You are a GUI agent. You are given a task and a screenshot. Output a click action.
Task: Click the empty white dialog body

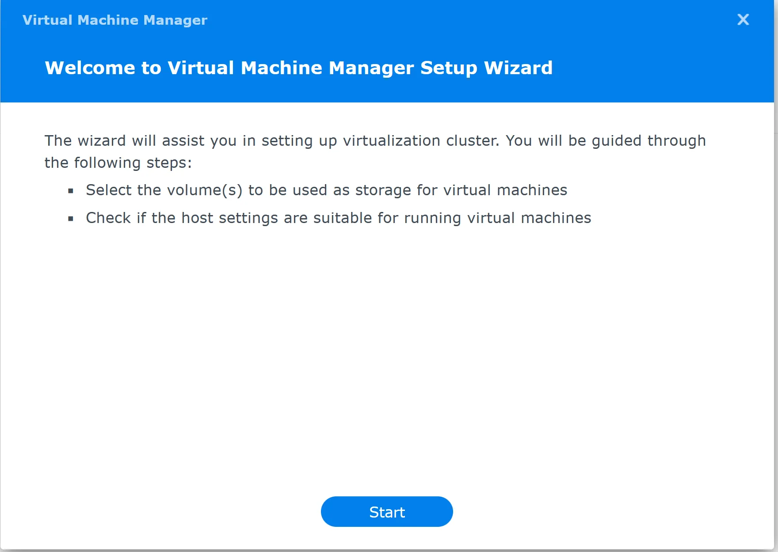(x=389, y=353)
